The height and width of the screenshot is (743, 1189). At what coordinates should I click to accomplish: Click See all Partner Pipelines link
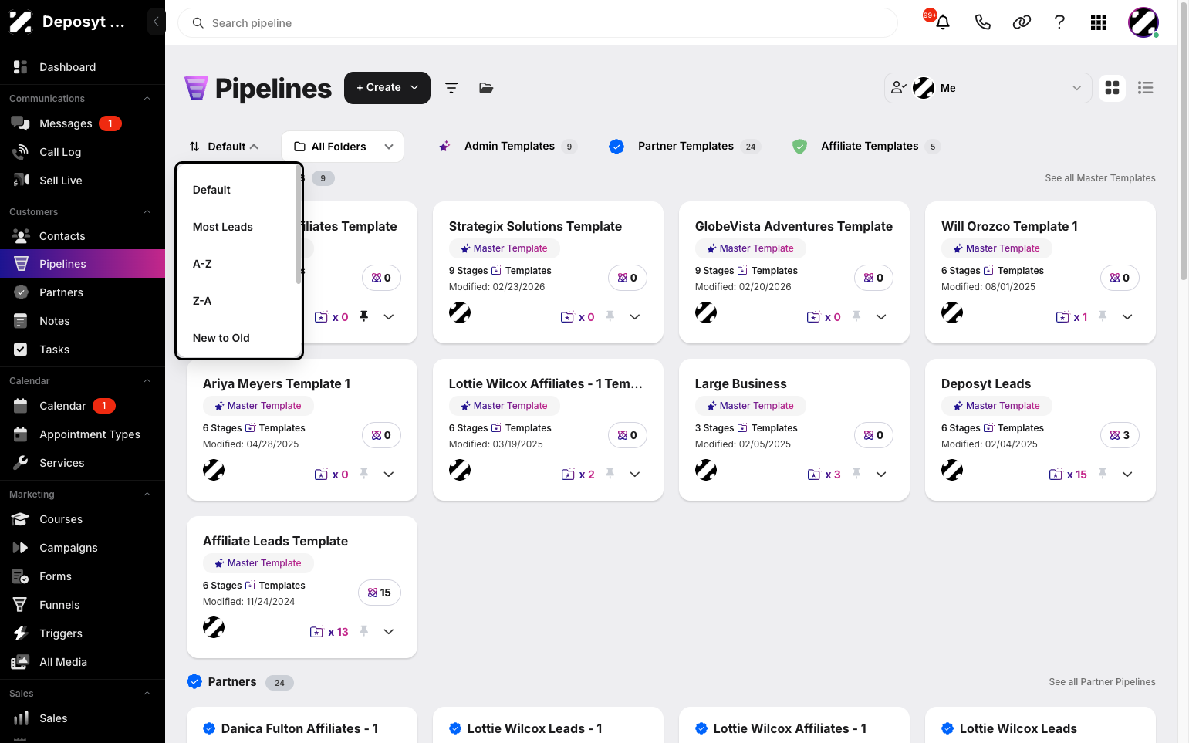click(x=1102, y=682)
